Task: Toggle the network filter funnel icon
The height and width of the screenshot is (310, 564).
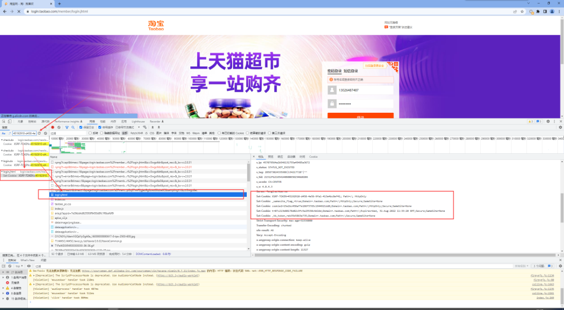Action: coord(67,127)
